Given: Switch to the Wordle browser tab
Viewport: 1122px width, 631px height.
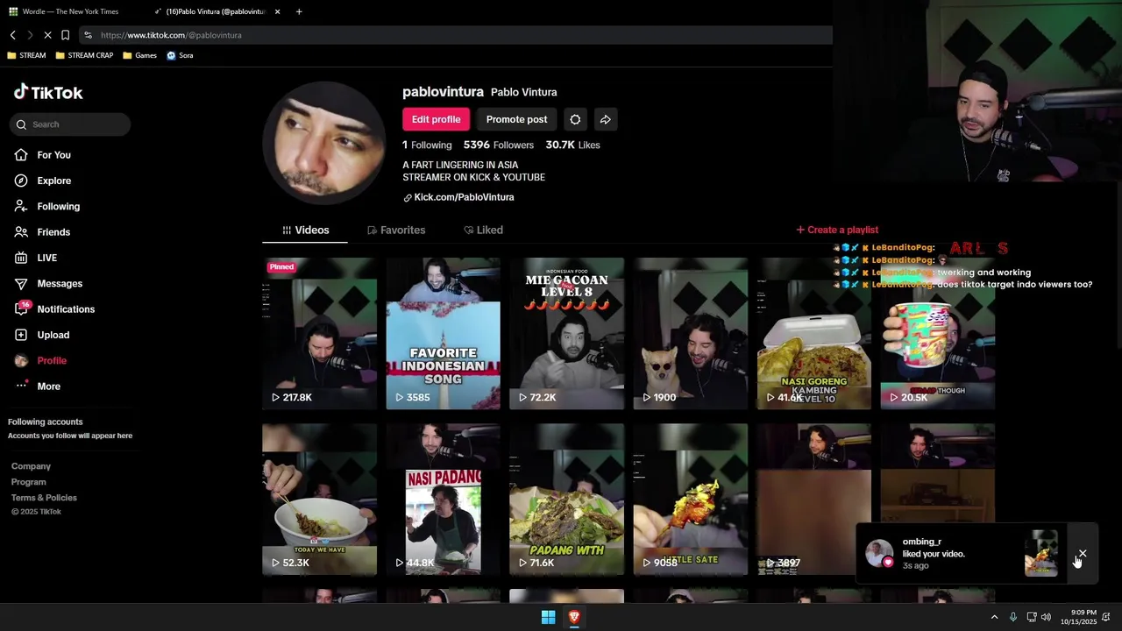Looking at the screenshot, I should pos(70,11).
